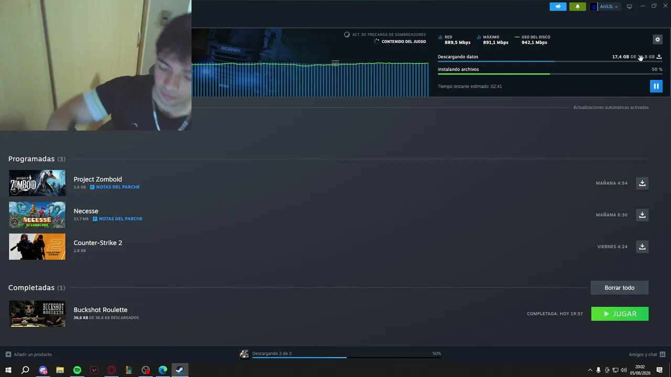Click the microphone tray icon

point(599,370)
